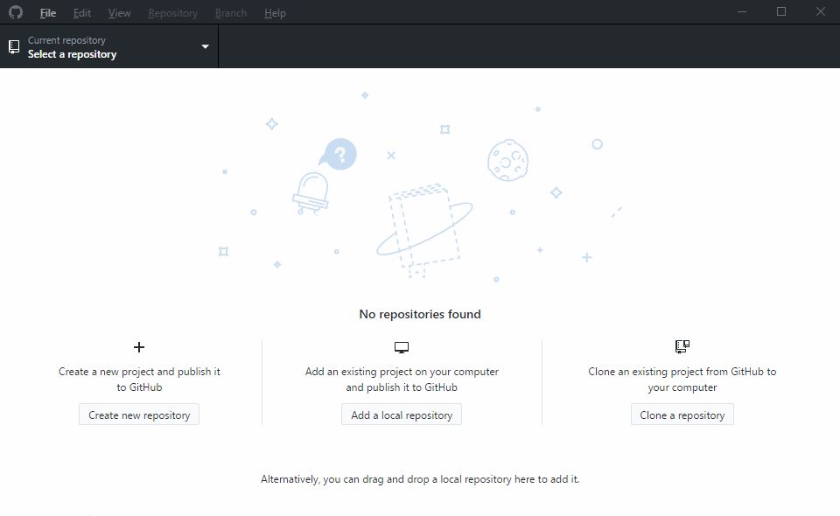This screenshot has width=840, height=516.
Task: Click the Clone a repository button
Action: (x=682, y=415)
